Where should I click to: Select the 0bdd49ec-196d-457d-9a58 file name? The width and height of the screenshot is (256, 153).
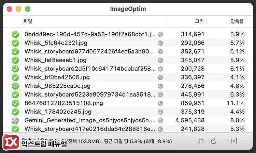tap(90, 34)
